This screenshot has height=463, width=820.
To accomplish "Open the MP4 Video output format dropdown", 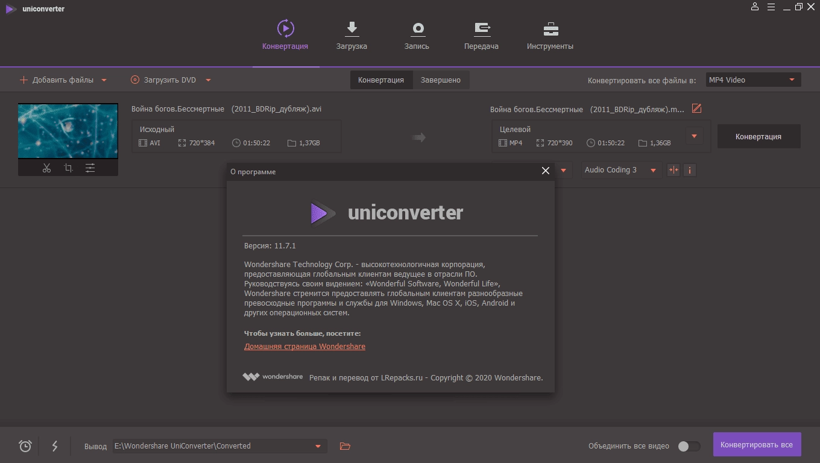I will point(754,80).
